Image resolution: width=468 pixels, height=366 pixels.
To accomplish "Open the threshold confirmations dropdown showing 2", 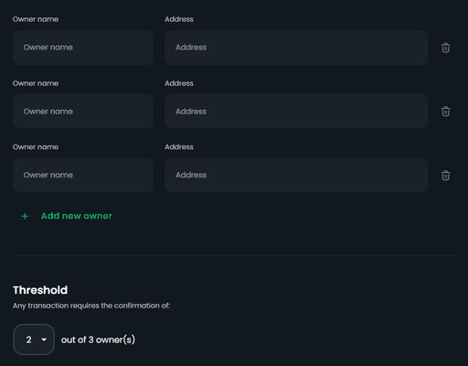I will pyautogui.click(x=34, y=339).
